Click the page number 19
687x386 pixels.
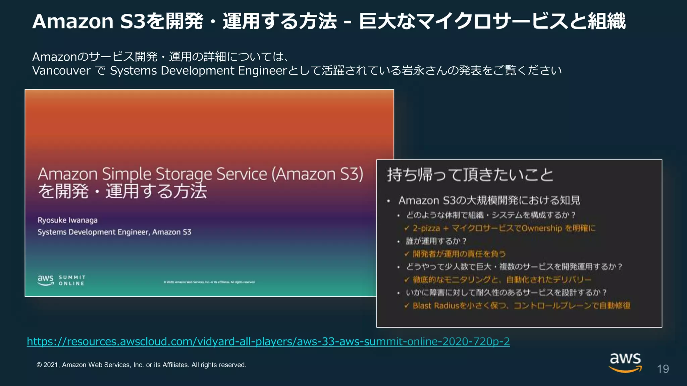coord(663,369)
